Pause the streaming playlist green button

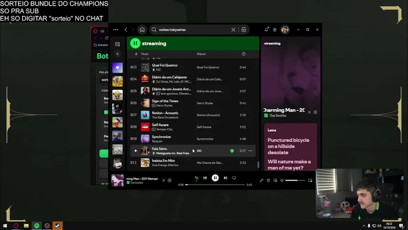click(135, 43)
